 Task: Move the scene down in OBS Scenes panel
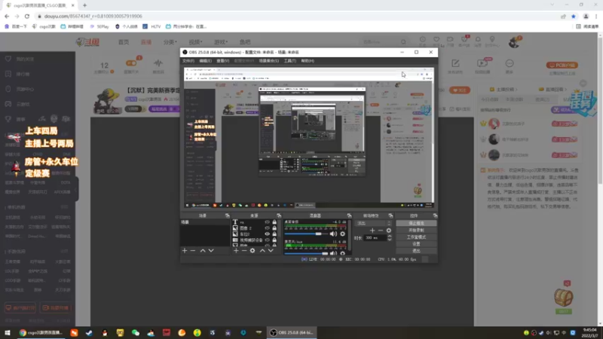click(x=211, y=251)
